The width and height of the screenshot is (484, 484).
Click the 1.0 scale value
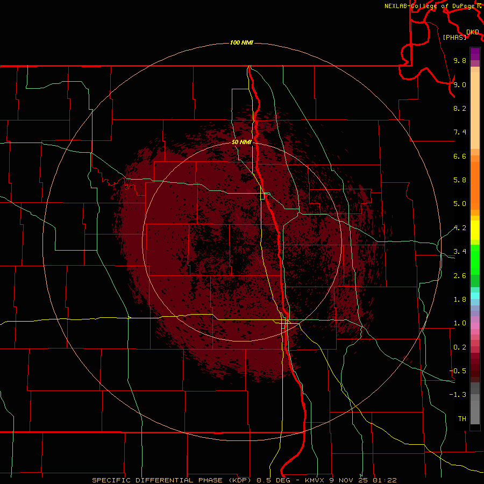460,323
